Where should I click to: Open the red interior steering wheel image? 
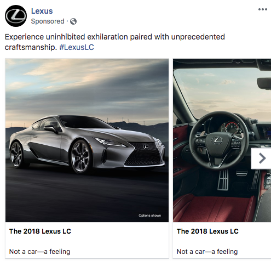[x=222, y=140]
